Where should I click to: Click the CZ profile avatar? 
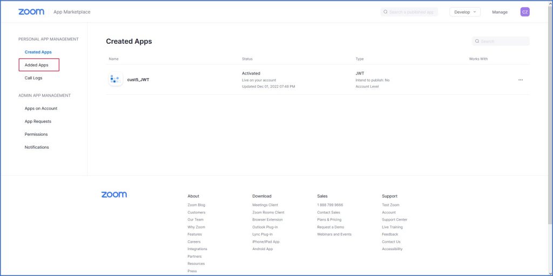tap(524, 12)
